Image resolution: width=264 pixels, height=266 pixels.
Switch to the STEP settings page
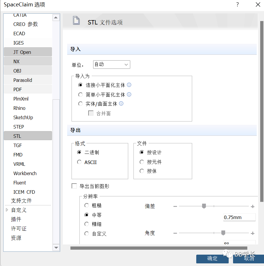tap(18, 127)
